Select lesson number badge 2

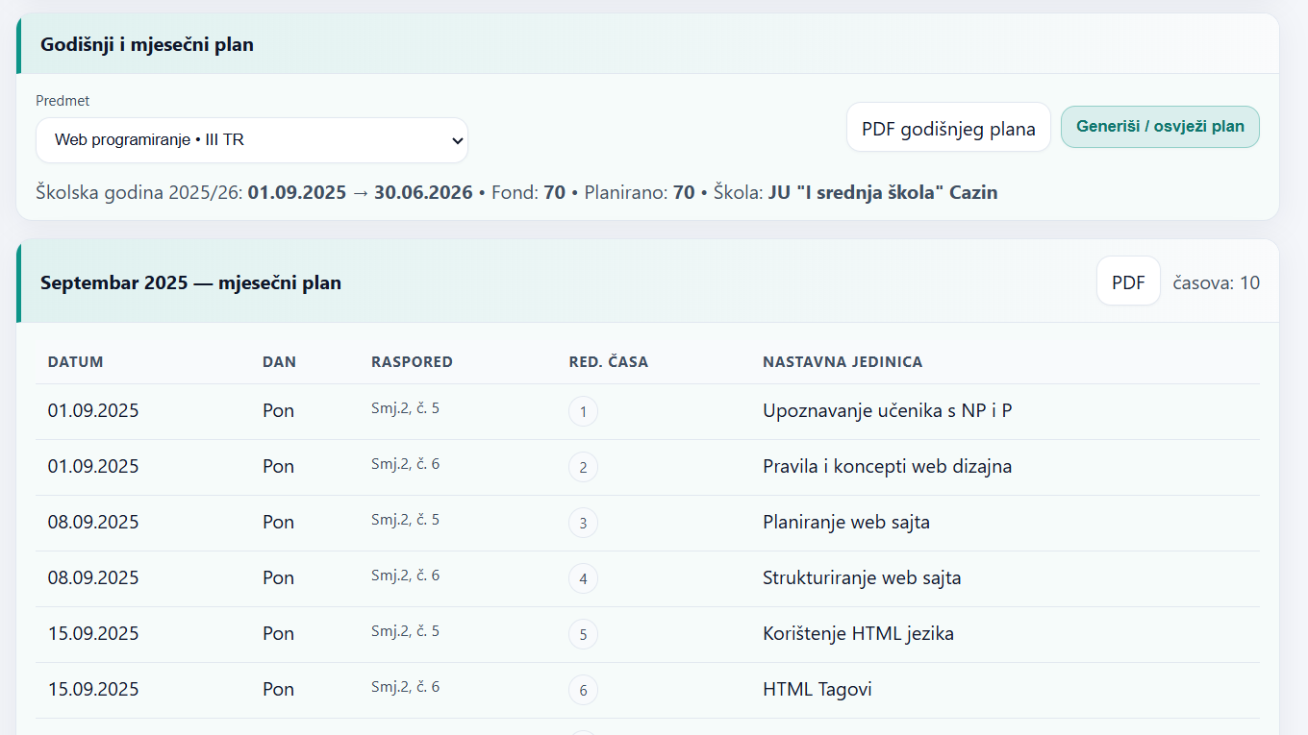click(583, 468)
